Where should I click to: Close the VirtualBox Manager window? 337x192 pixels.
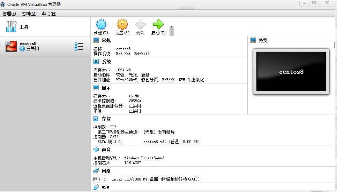pos(327,3)
